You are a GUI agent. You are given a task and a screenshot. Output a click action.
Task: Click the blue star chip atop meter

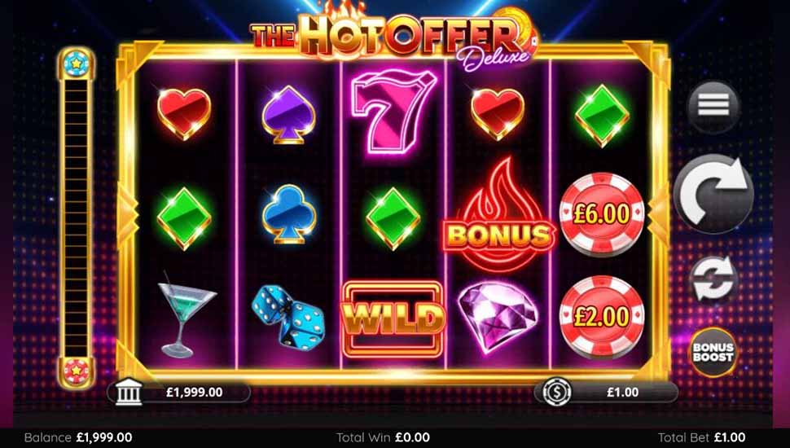tap(76, 63)
